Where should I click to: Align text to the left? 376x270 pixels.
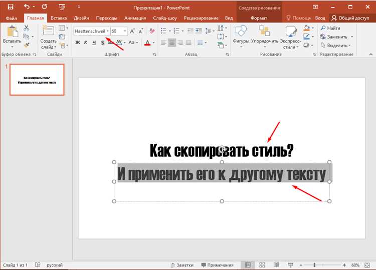pyautogui.click(x=163, y=43)
